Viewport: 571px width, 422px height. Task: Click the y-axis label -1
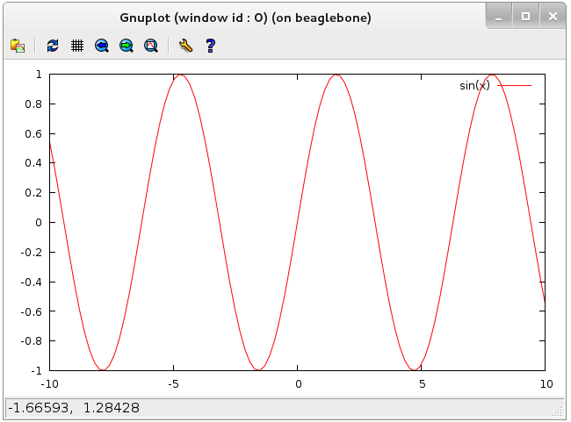tap(36, 371)
